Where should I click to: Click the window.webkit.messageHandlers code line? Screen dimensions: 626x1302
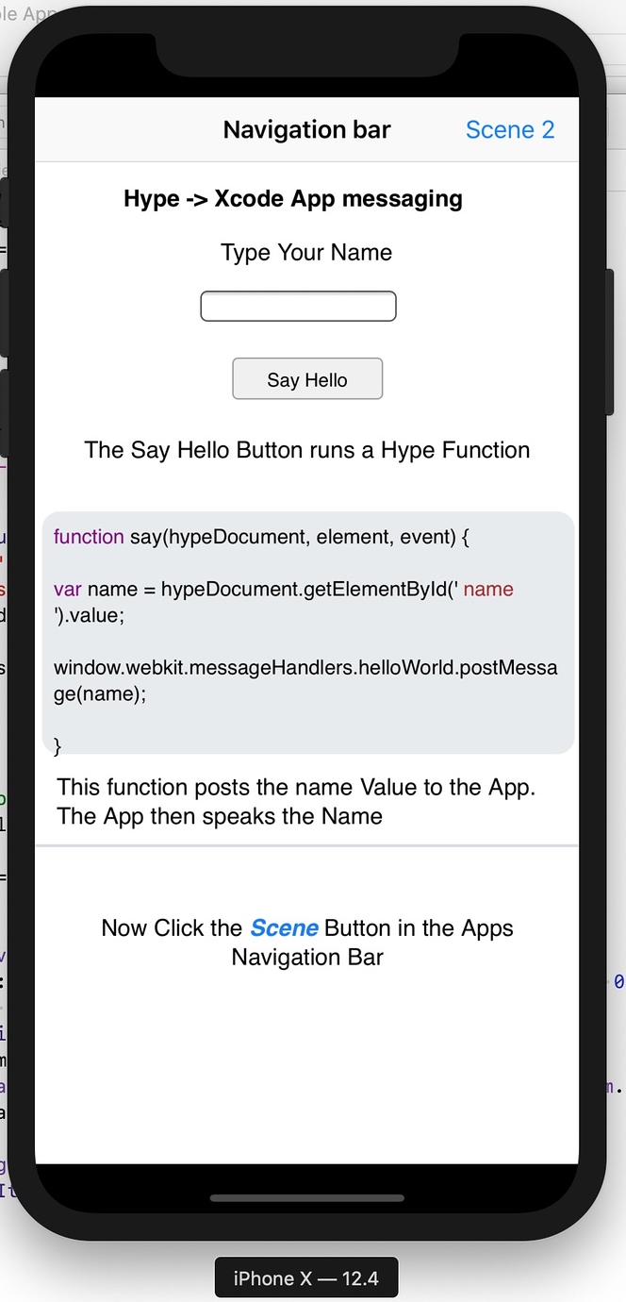[305, 668]
